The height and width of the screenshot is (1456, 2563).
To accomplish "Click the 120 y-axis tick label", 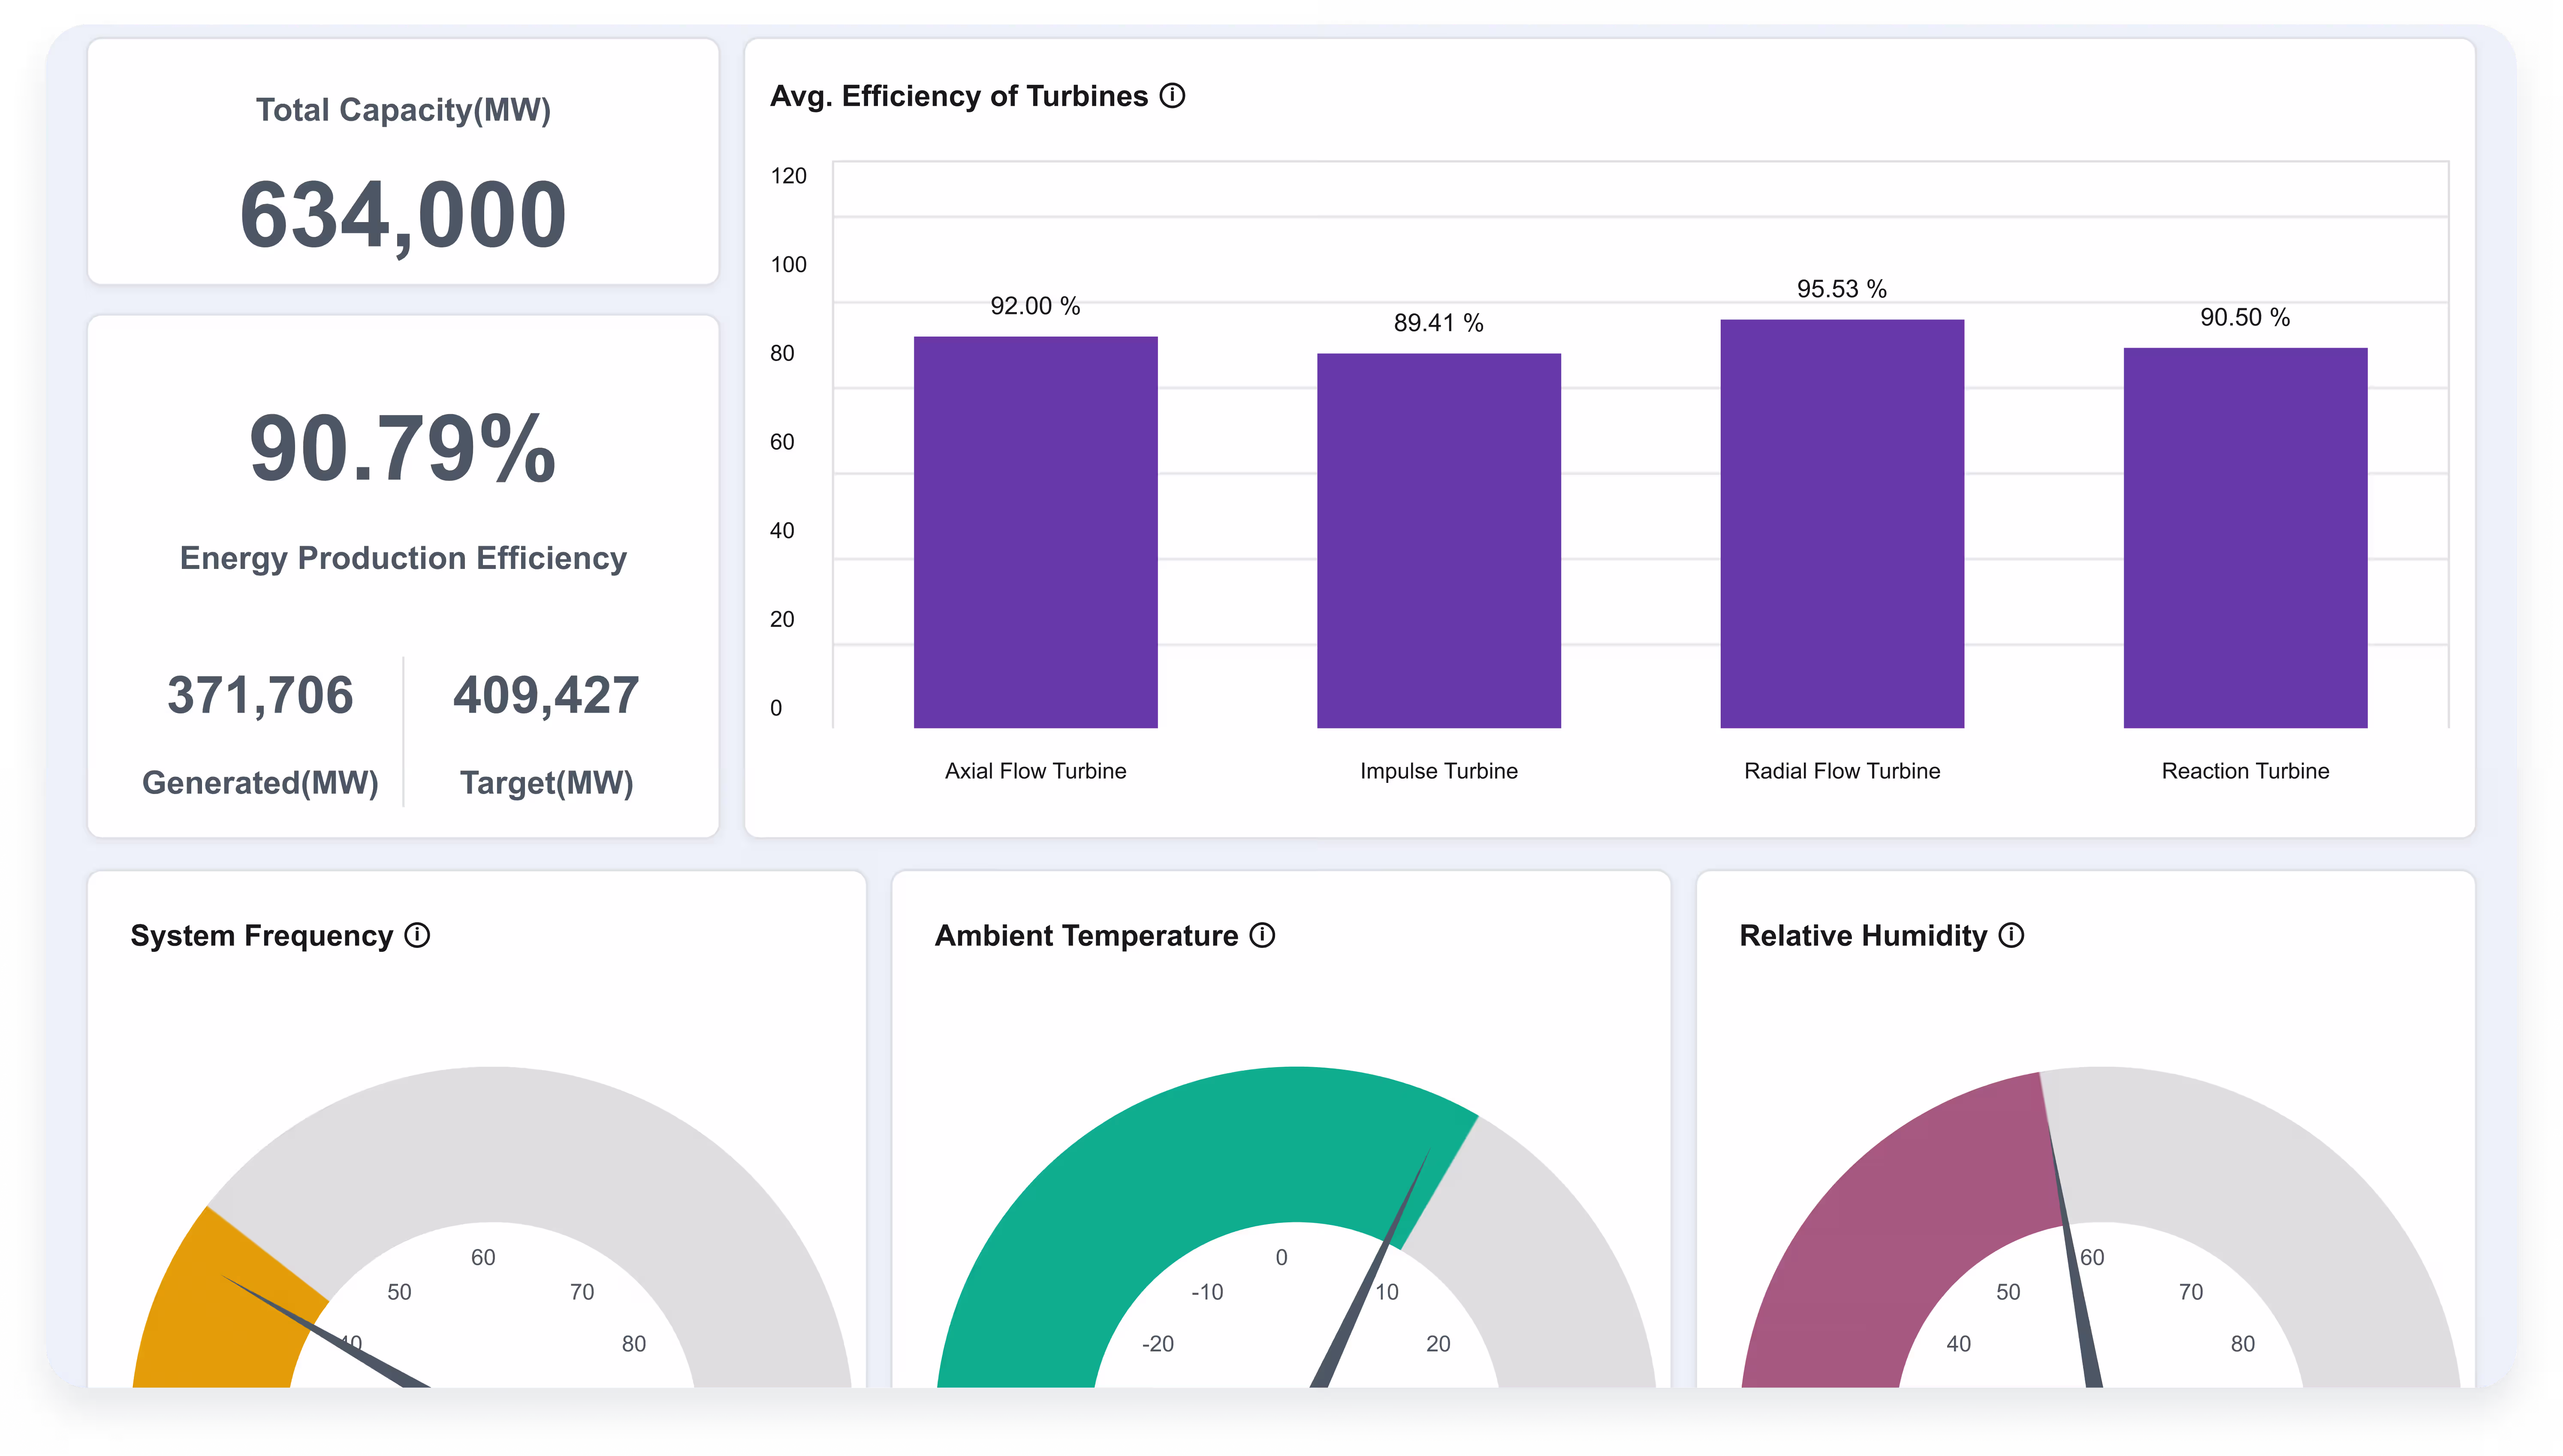I will point(788,176).
